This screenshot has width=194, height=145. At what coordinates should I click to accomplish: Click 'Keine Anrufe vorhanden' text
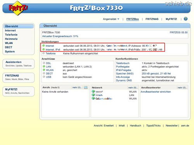point(55,92)
